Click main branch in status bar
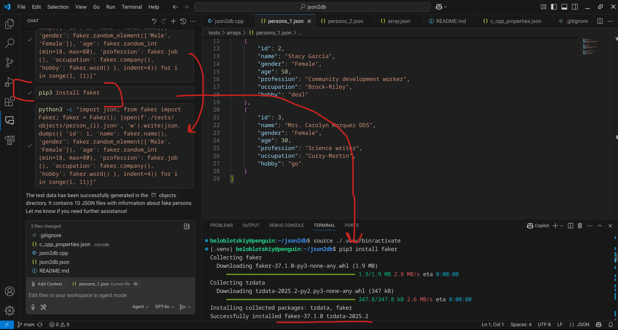The image size is (618, 330). pyautogui.click(x=26, y=325)
